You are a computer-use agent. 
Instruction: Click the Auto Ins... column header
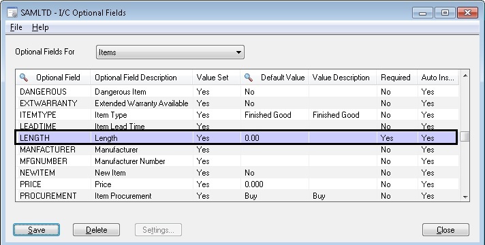(x=438, y=77)
